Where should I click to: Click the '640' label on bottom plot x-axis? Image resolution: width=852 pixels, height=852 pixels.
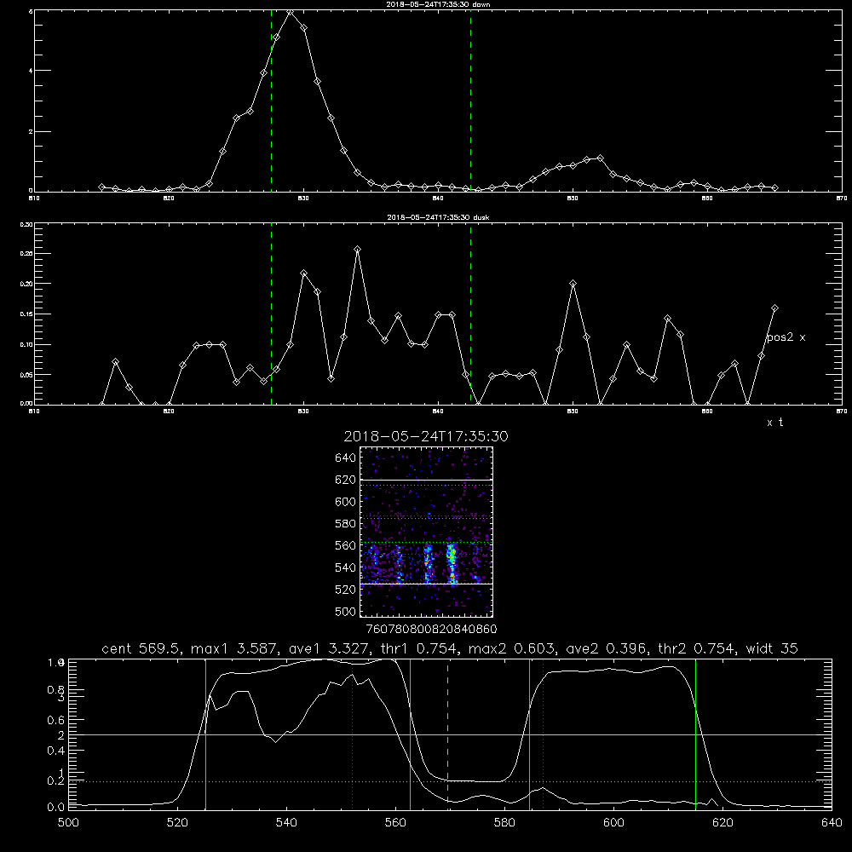(x=832, y=823)
